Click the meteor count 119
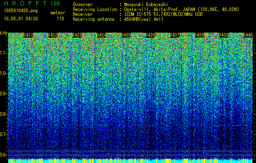 pyautogui.click(x=60, y=19)
